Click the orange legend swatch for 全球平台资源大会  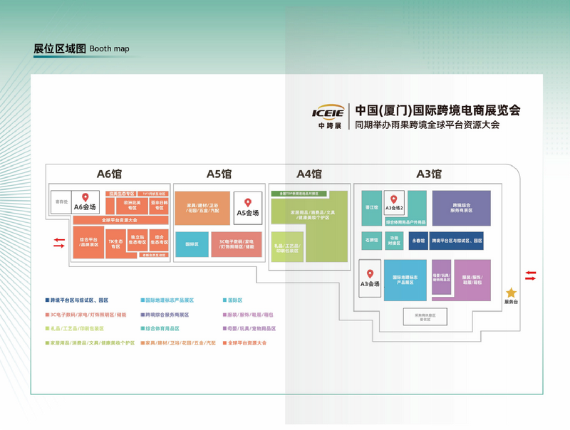tap(224, 342)
